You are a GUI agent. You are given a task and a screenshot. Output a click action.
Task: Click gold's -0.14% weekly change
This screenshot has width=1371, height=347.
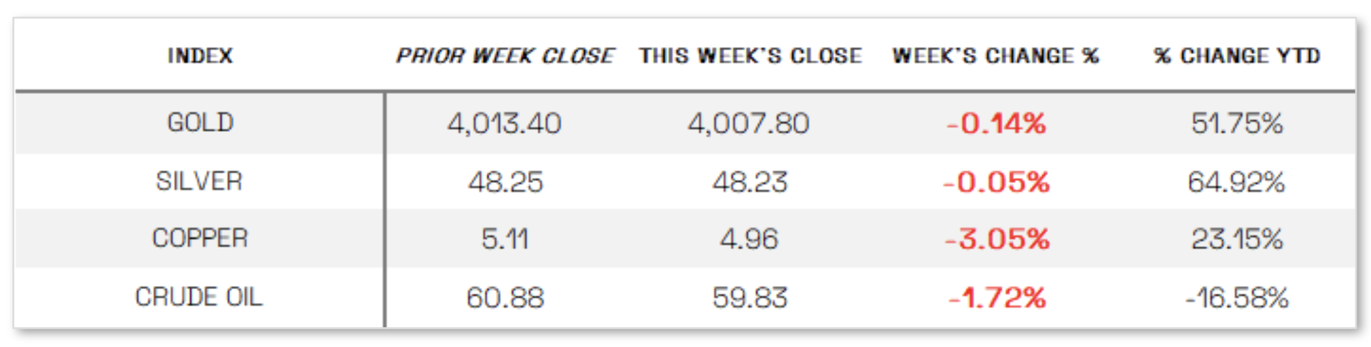tap(996, 123)
